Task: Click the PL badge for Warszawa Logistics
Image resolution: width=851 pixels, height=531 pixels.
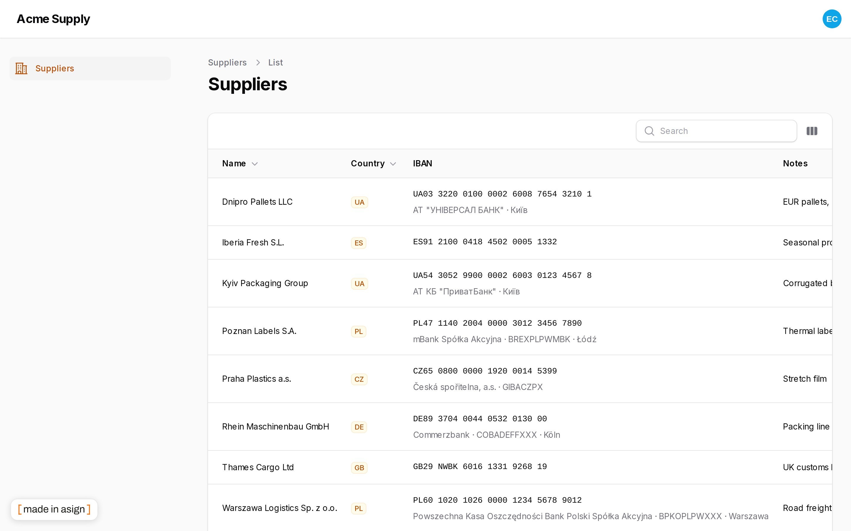Action: tap(358, 509)
